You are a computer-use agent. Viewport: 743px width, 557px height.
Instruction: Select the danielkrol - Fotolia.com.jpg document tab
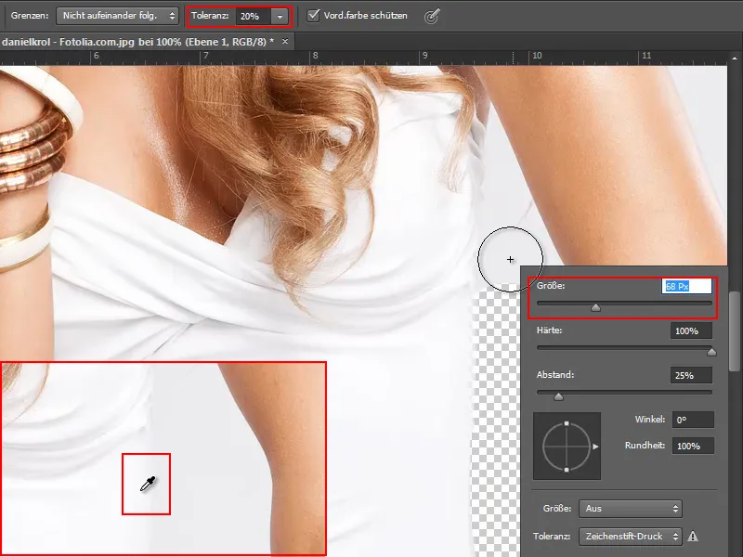point(137,42)
